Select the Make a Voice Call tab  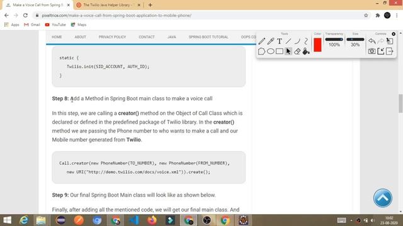[x=37, y=5]
